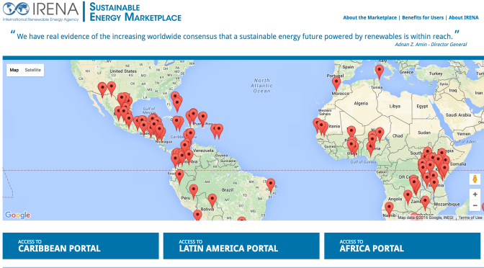
Task: Open Access to Africa Portal
Action: click(402, 246)
